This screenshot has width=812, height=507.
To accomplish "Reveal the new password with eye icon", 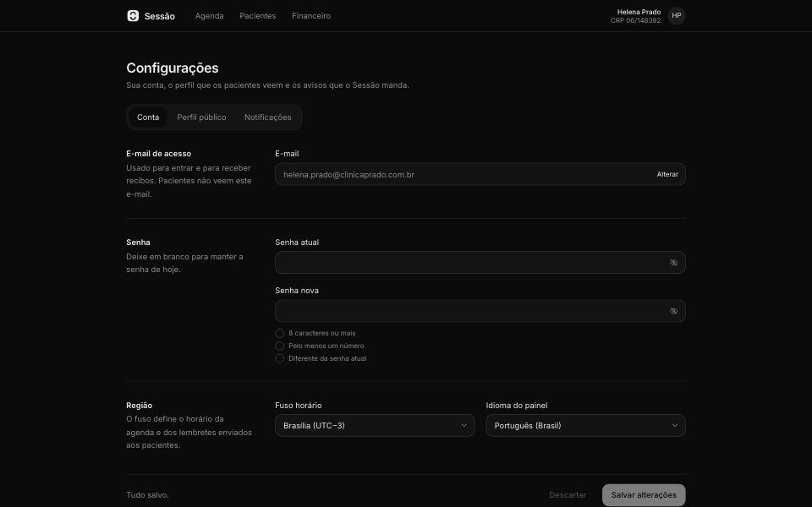I will [673, 312].
